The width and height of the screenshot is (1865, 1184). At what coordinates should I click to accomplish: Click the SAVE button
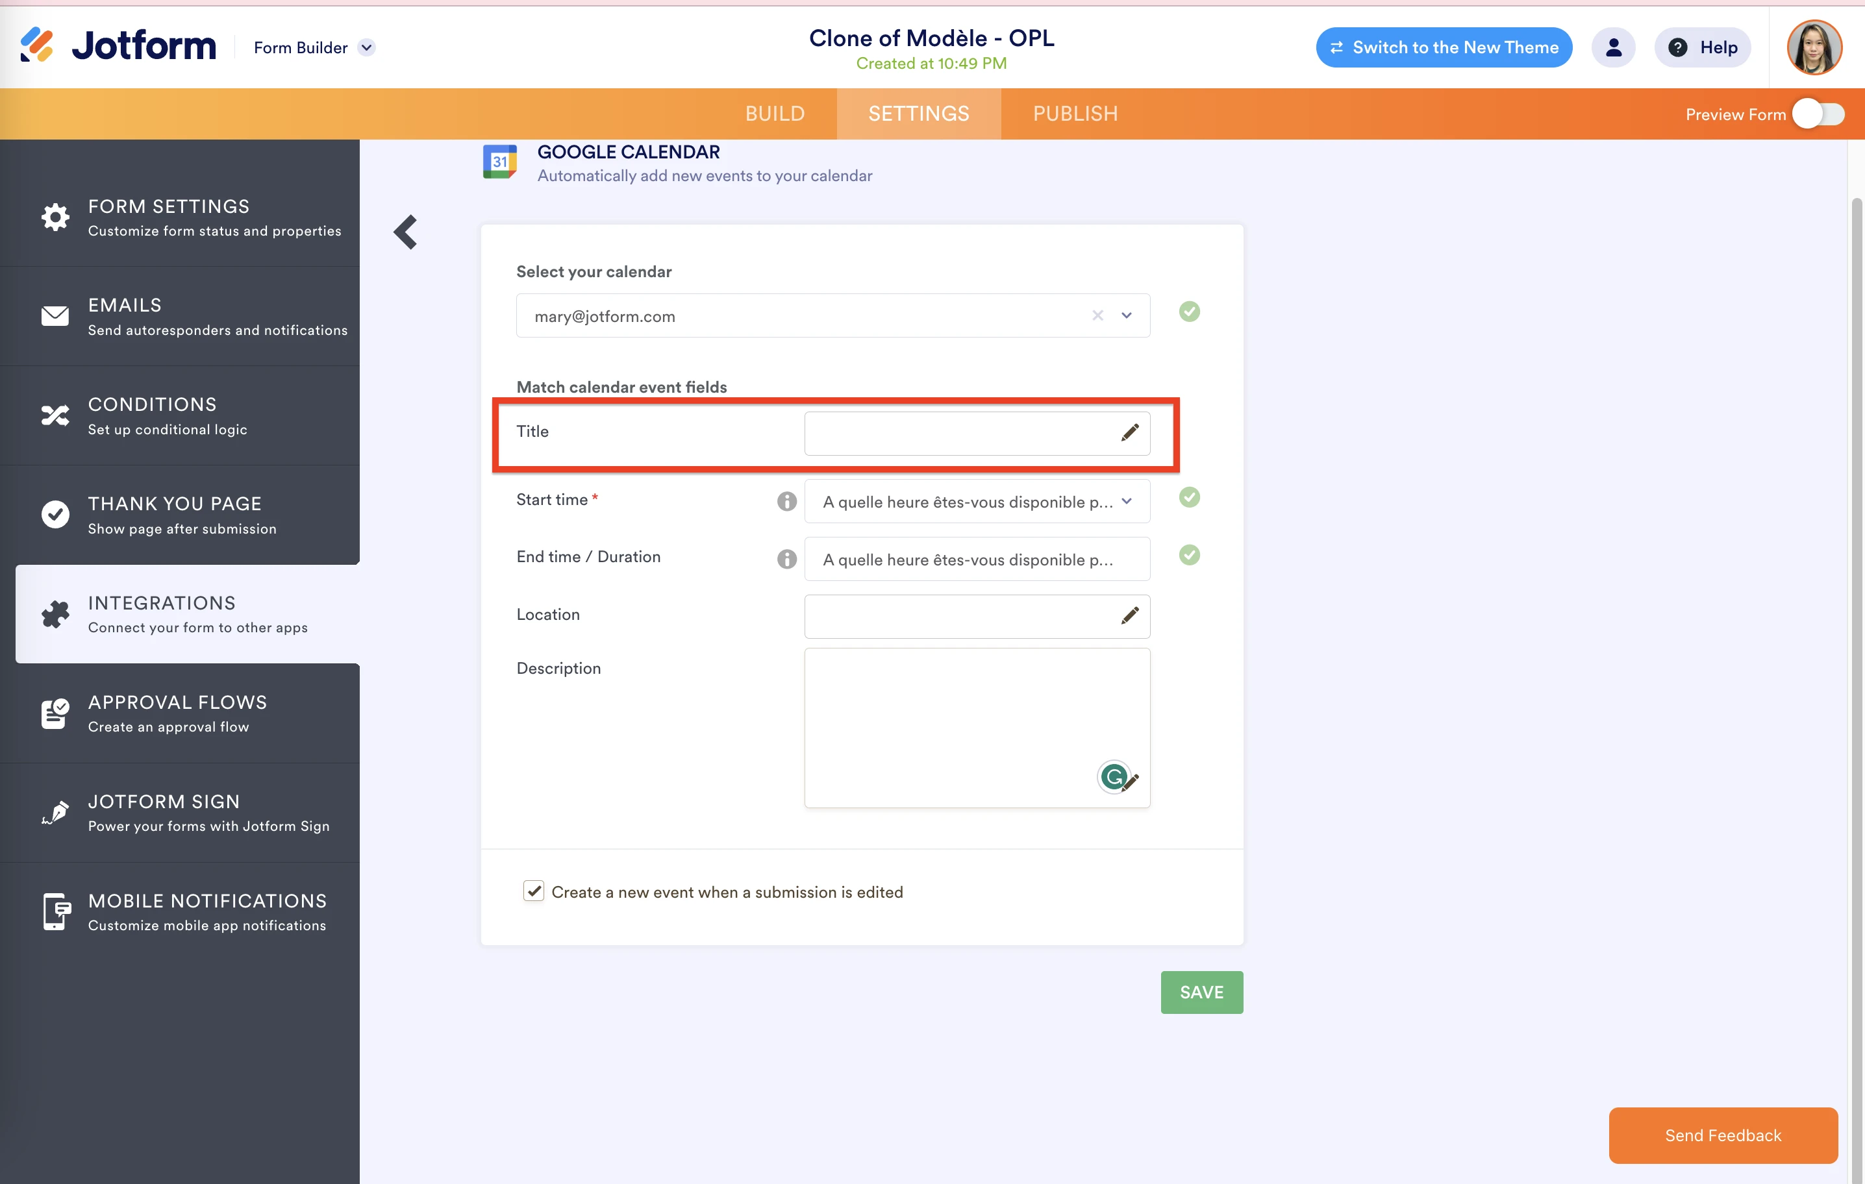1201,992
